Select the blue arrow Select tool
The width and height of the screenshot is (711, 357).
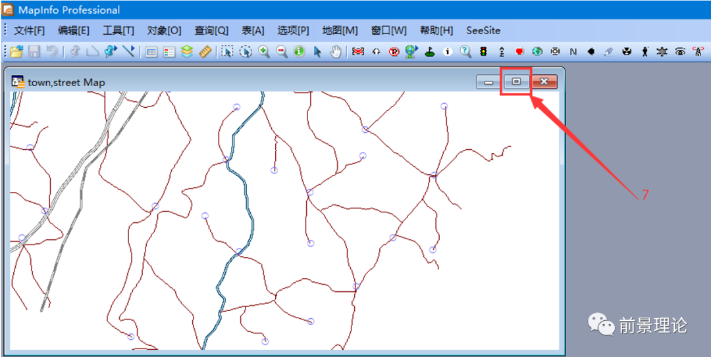(x=317, y=52)
